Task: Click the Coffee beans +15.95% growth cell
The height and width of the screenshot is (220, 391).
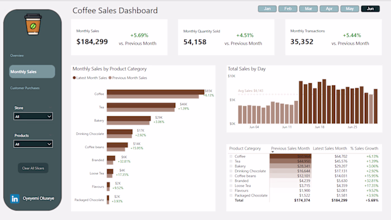Action: tap(371, 176)
